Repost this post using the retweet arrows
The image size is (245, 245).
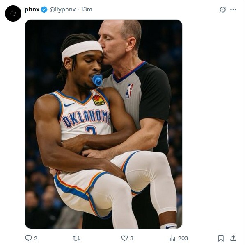pyautogui.click(x=76, y=238)
